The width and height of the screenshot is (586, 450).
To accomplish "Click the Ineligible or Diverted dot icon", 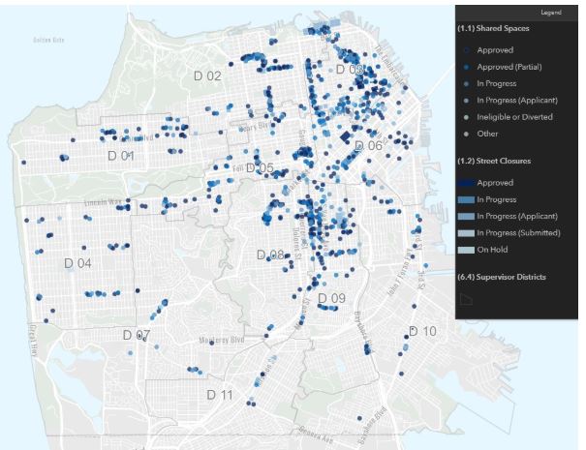I will (466, 117).
